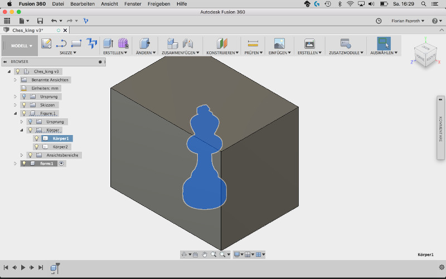
Task: Click the save disk icon
Action: coord(40,21)
